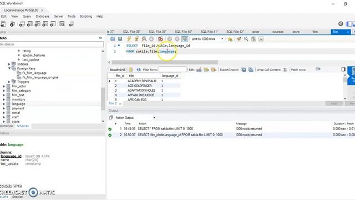Image resolution: width=355 pixels, height=200 pixels.
Task: Select fk_film_language foreign key
Action: pos(34,73)
